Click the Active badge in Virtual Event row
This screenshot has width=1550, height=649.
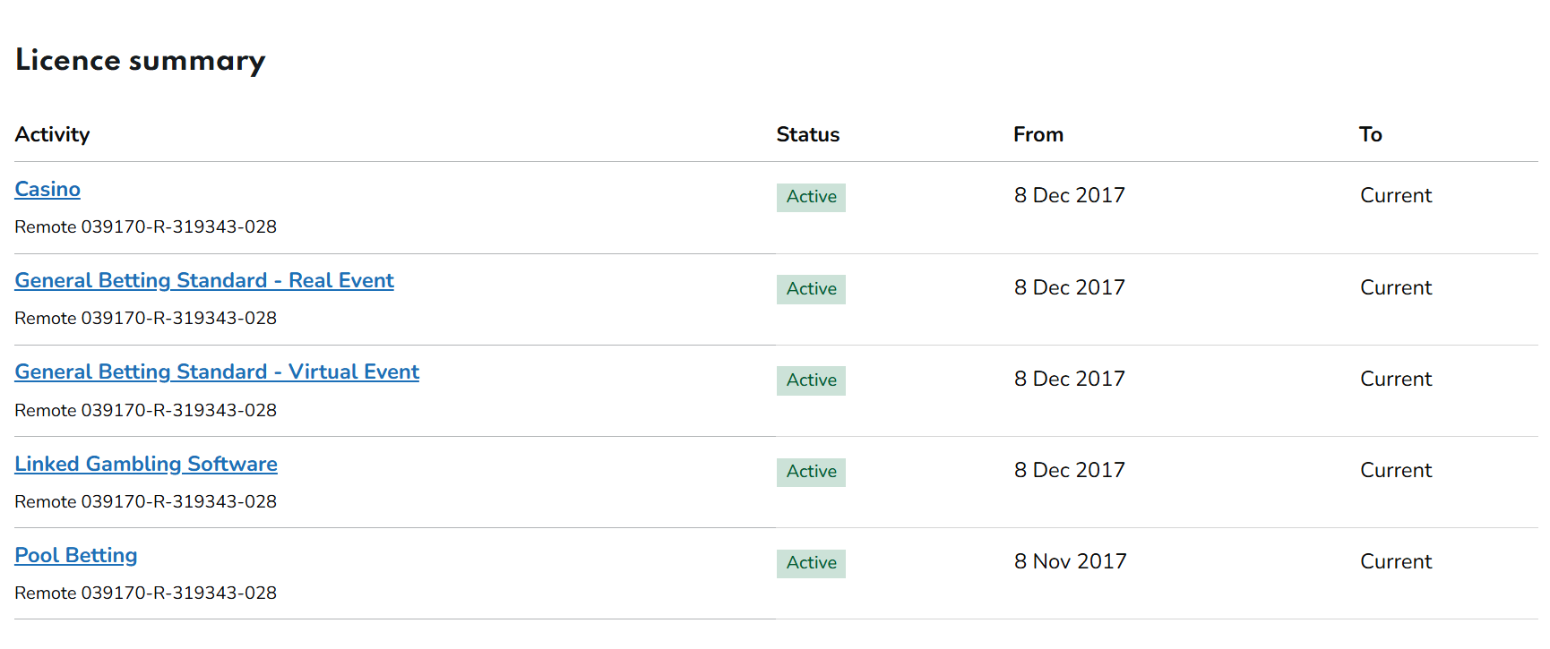pyautogui.click(x=811, y=380)
